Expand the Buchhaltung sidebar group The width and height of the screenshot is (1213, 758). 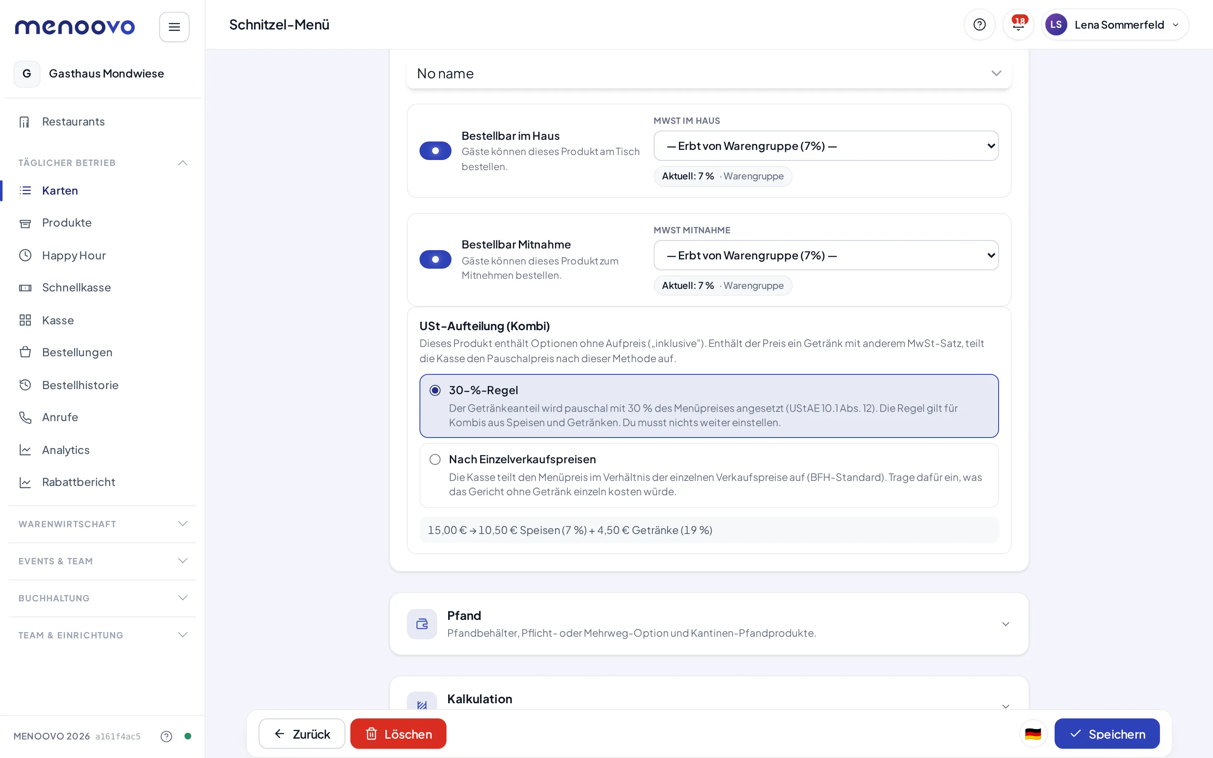[102, 598]
